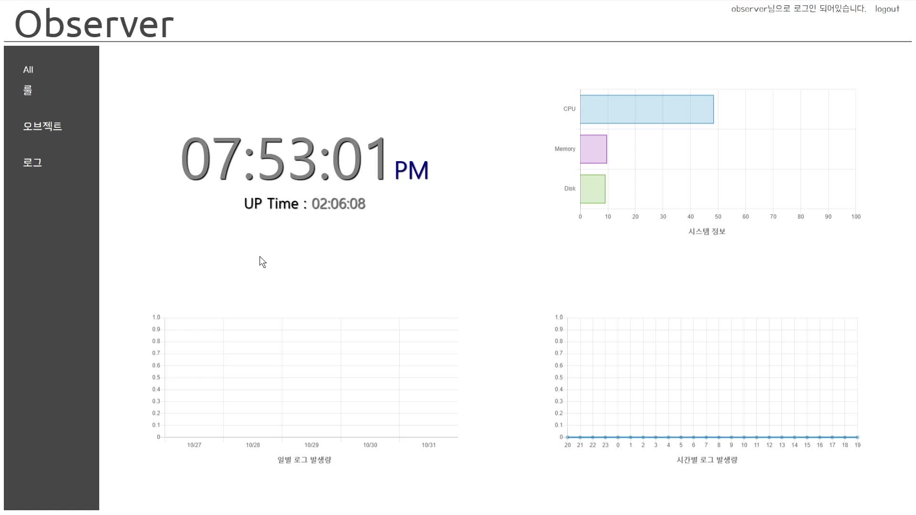Click the 10/30 date label
The width and height of the screenshot is (916, 515).
coord(370,445)
